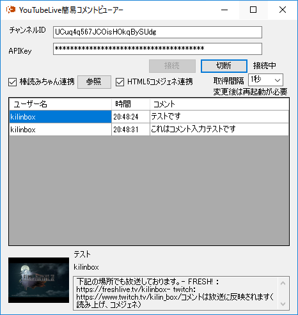Click the 20:48:31 time cell
The height and width of the screenshot is (315, 298).
tap(130, 130)
